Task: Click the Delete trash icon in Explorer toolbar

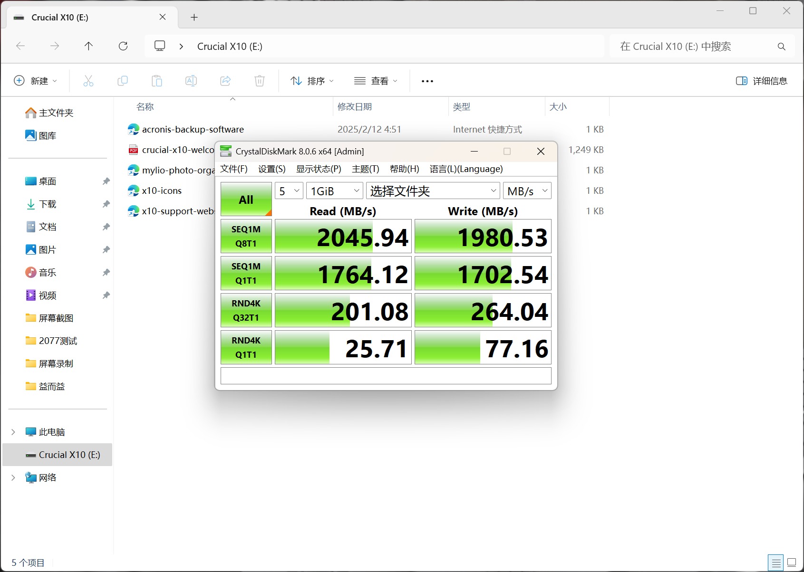Action: 260,81
